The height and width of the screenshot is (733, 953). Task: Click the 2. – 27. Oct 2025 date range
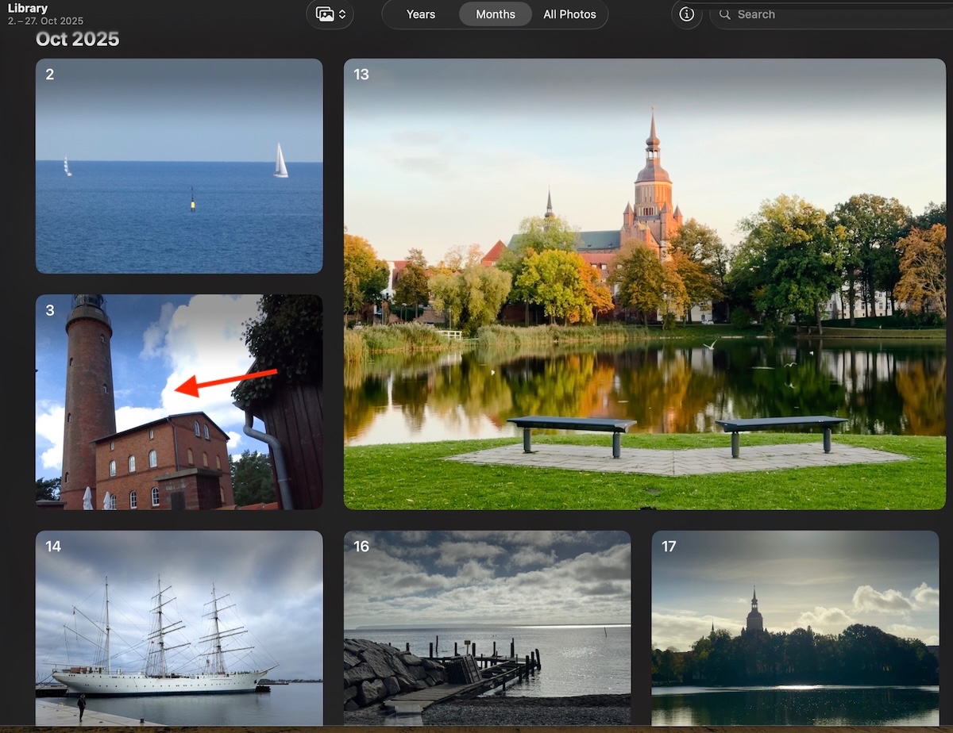tap(45, 21)
